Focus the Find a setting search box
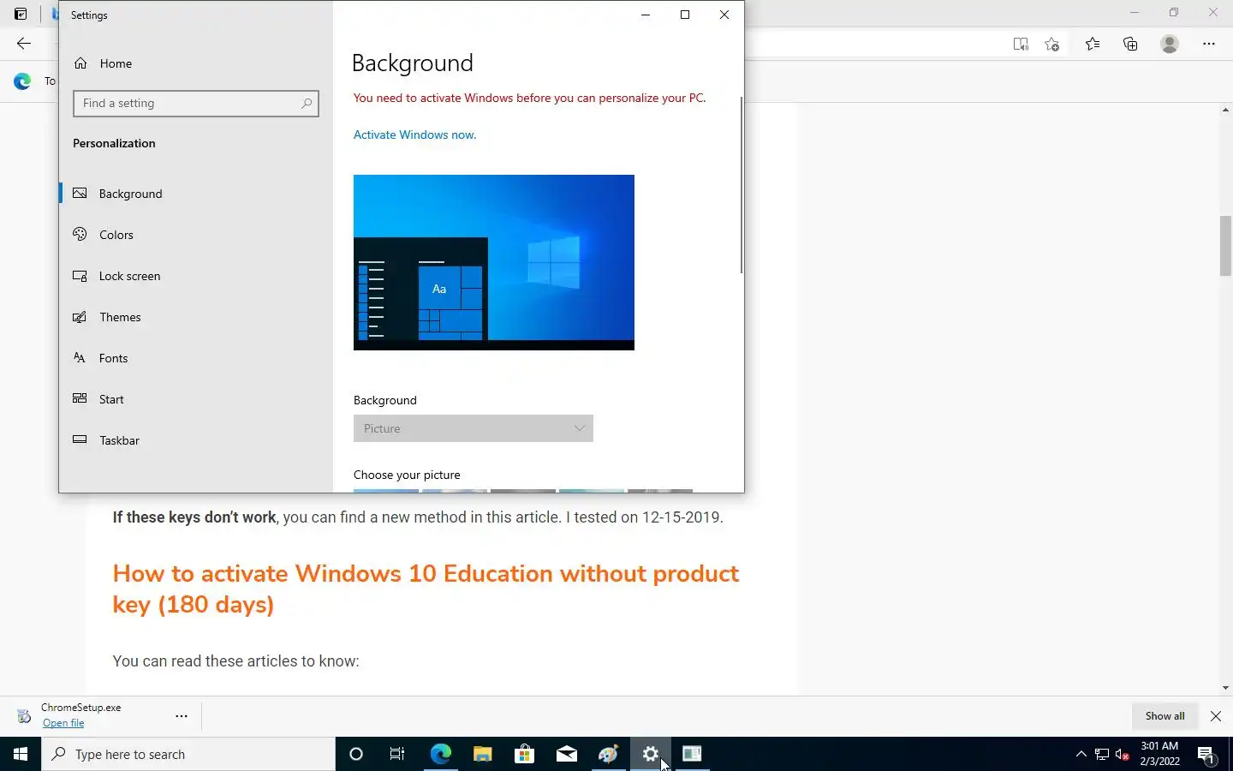This screenshot has width=1233, height=771. (195, 104)
